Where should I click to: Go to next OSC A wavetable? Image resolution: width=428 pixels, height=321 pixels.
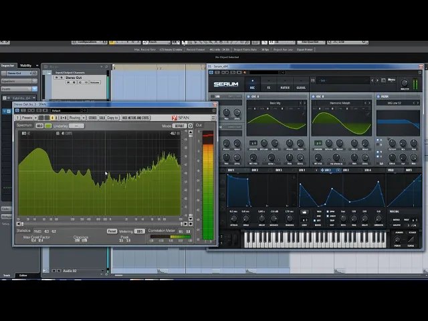point(305,103)
